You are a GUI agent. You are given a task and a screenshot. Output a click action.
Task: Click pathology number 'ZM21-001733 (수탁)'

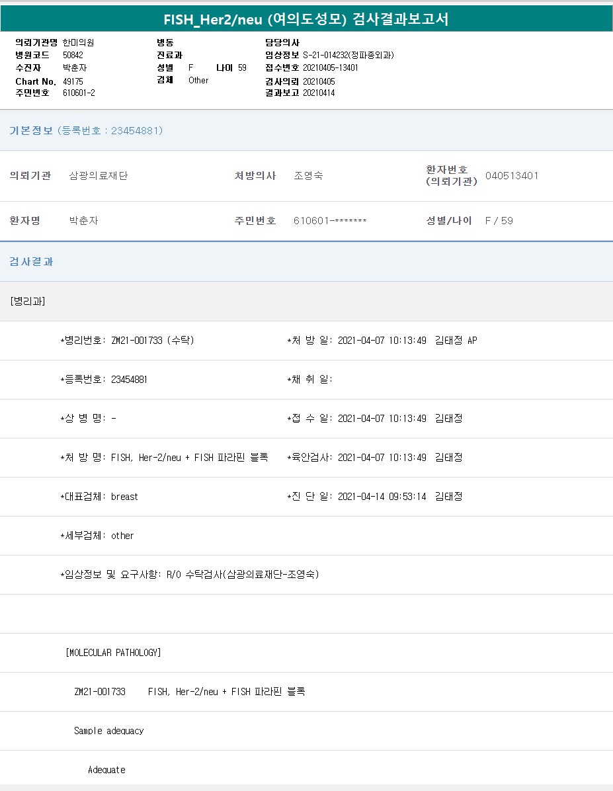click(x=152, y=341)
